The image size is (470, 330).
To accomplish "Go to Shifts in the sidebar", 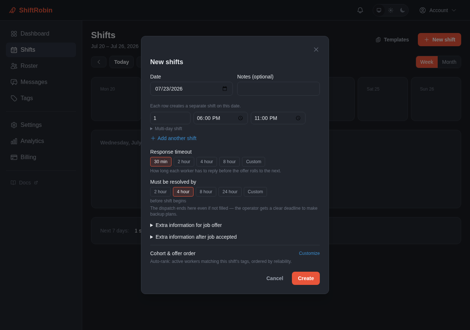I will click(41, 50).
